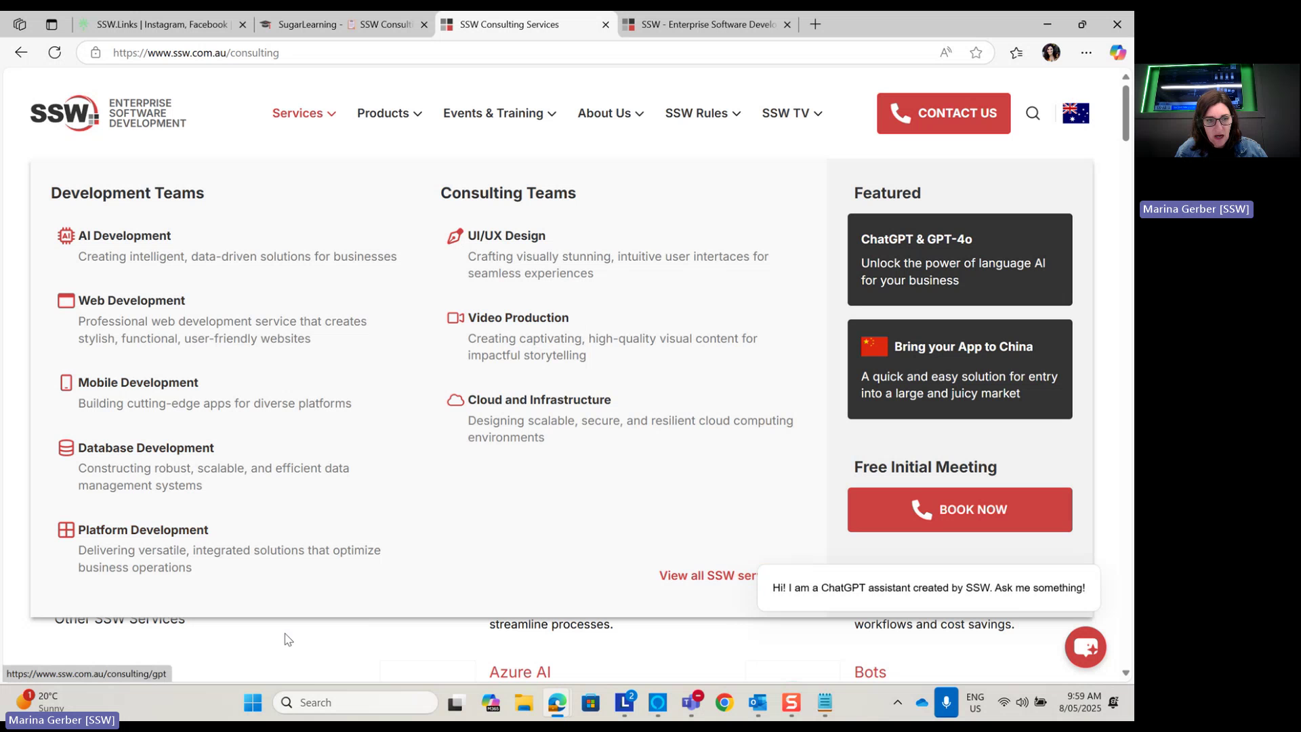Click View all SSW services link
The width and height of the screenshot is (1301, 732).
(x=708, y=575)
